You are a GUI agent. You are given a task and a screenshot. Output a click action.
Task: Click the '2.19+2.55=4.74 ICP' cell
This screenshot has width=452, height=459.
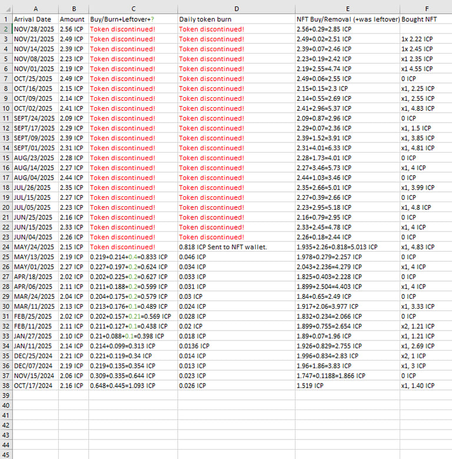(x=347, y=69)
